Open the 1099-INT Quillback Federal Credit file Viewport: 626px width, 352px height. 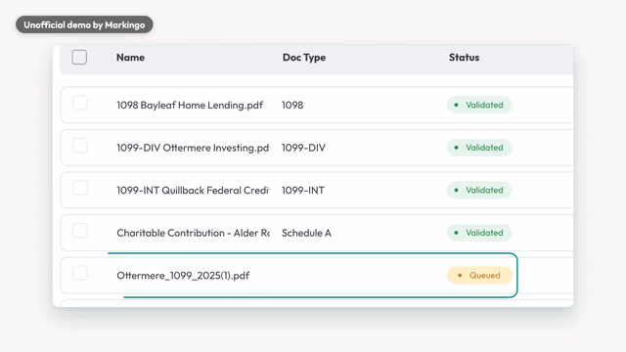[x=193, y=191]
